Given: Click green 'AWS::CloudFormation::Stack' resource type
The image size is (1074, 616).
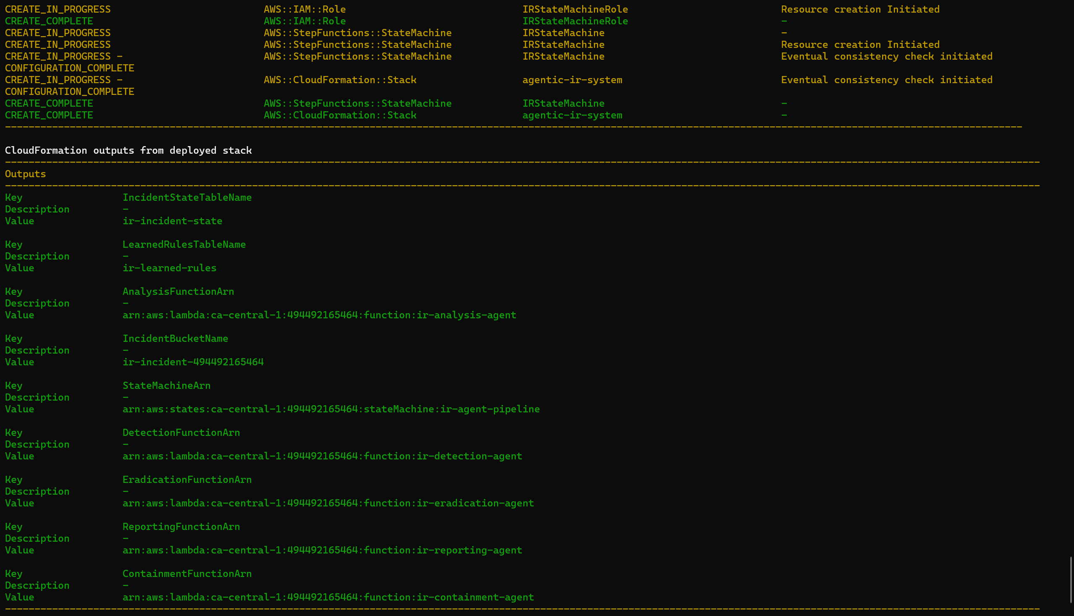Looking at the screenshot, I should click(340, 115).
